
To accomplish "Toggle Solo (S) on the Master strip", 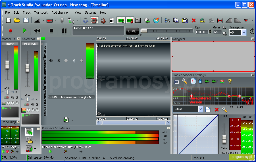I will [17, 97].
